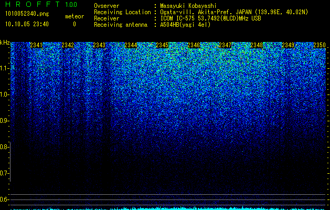Image resolution: width=330 pixels, height=210 pixels.
Task: Click the 0.7 kHz axis label
Action: point(5,173)
